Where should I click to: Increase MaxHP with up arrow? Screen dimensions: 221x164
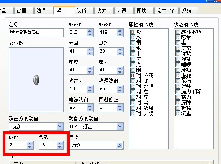90,31
